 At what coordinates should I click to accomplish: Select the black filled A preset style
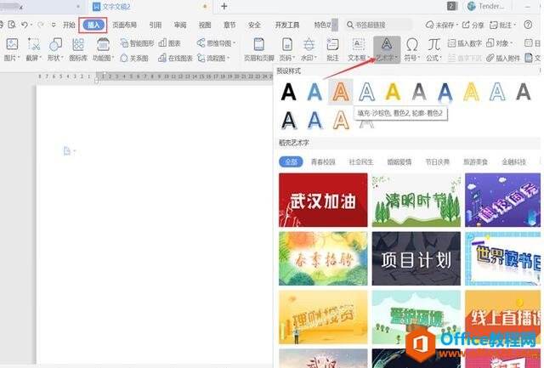[x=289, y=92]
